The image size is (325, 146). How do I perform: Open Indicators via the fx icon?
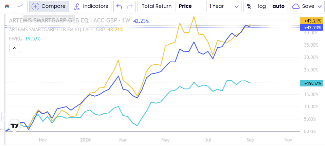pos(77,6)
